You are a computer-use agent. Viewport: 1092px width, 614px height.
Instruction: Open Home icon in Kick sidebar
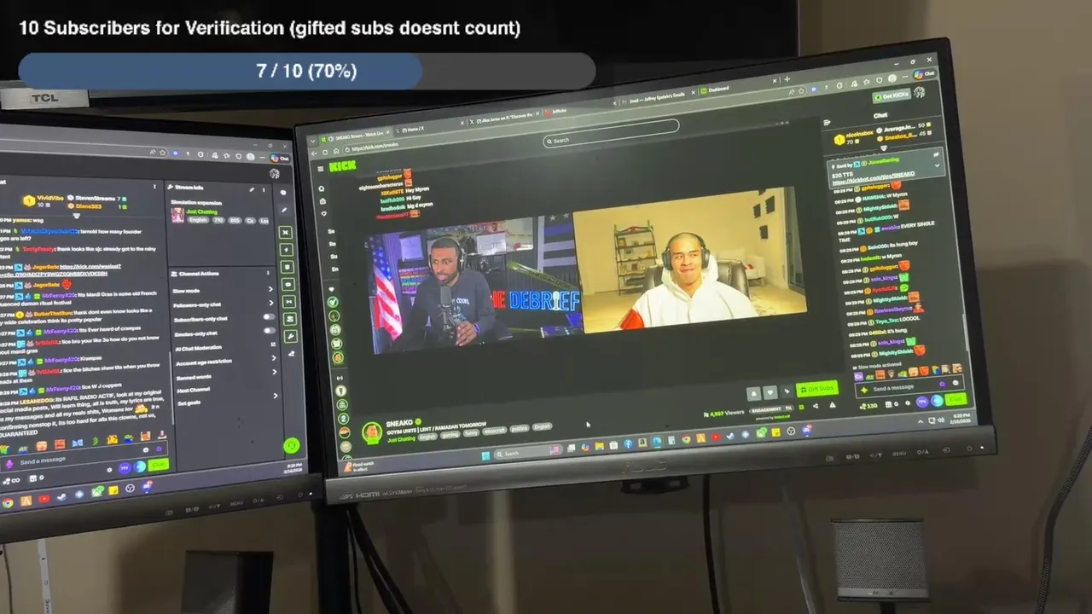pyautogui.click(x=322, y=188)
